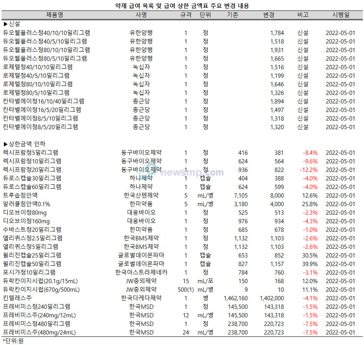Click the 제품명 column header
Image resolution: width=364 pixels, height=345 pixels.
click(x=54, y=15)
